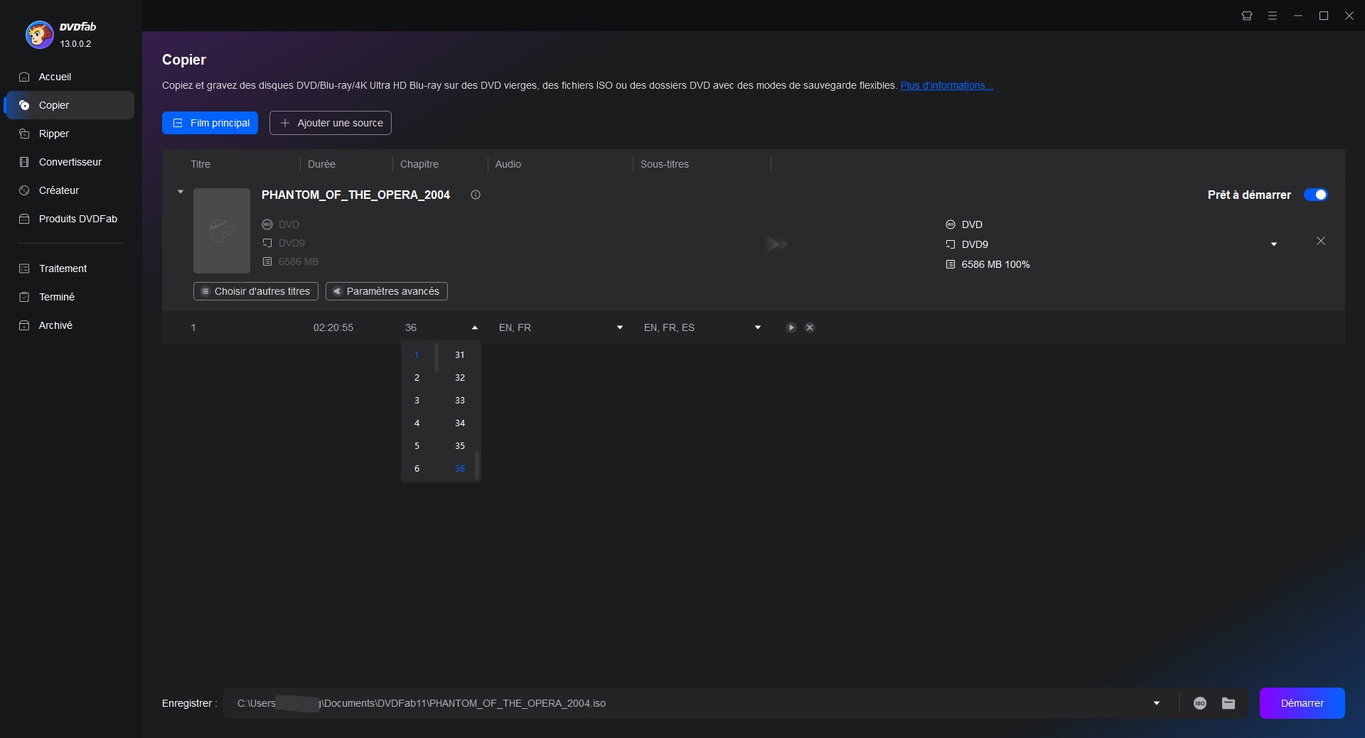Click the Ripper icon in sidebar
The width and height of the screenshot is (1365, 738).
(24, 134)
